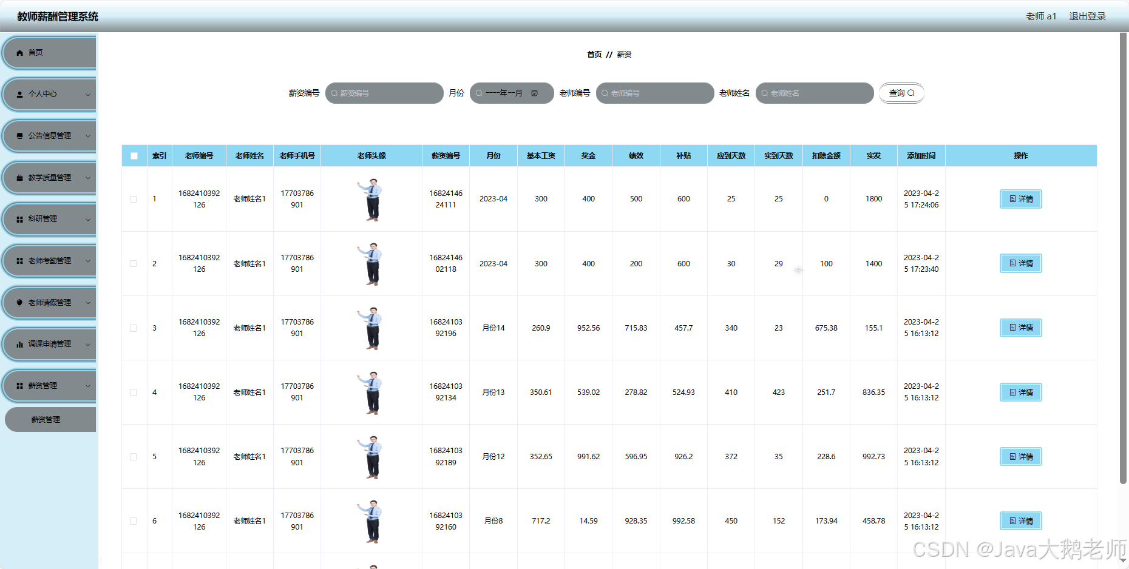This screenshot has width=1129, height=569.
Task: Click the 月份 month picker field
Action: point(512,93)
